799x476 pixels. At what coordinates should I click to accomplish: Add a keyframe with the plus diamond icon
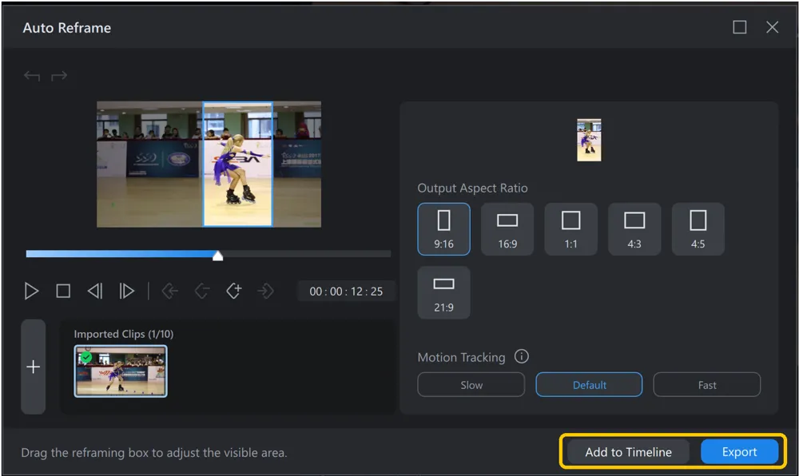[234, 291]
